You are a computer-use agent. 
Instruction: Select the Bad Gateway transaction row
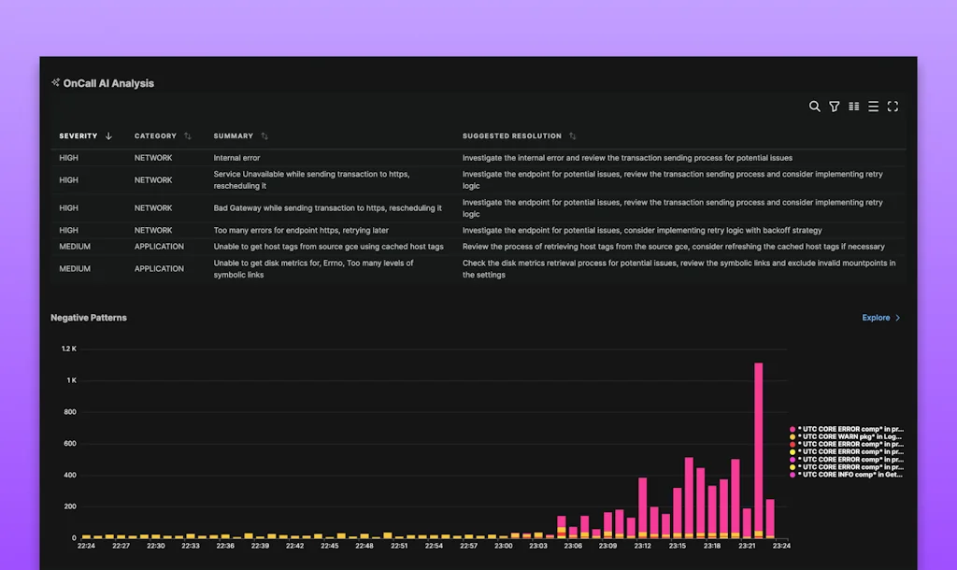tap(327, 207)
